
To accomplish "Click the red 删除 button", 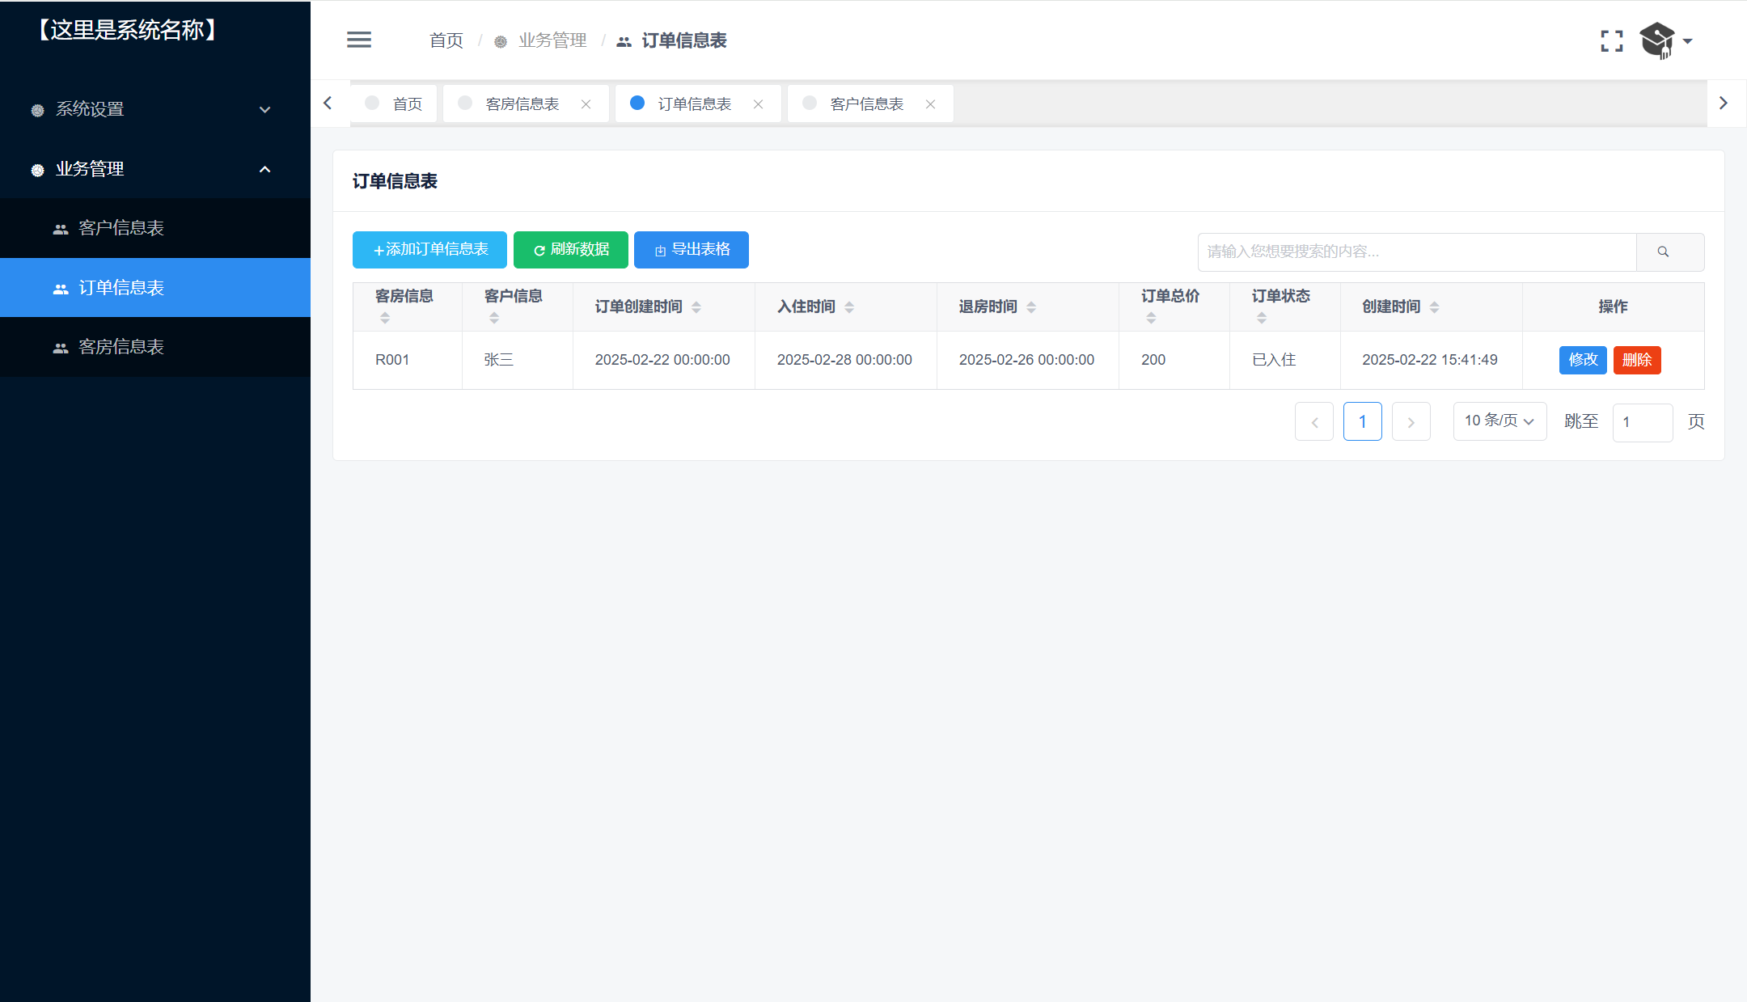I will click(x=1636, y=360).
